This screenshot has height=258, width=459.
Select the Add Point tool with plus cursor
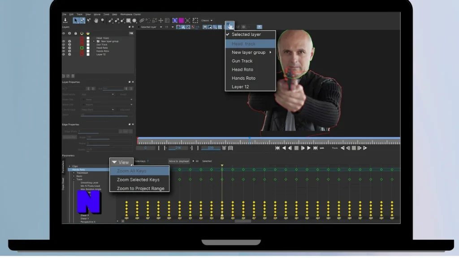pos(89,20)
